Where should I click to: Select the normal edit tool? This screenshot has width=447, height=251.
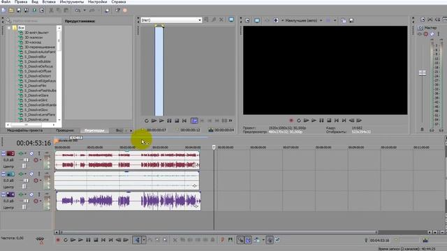[137, 240]
